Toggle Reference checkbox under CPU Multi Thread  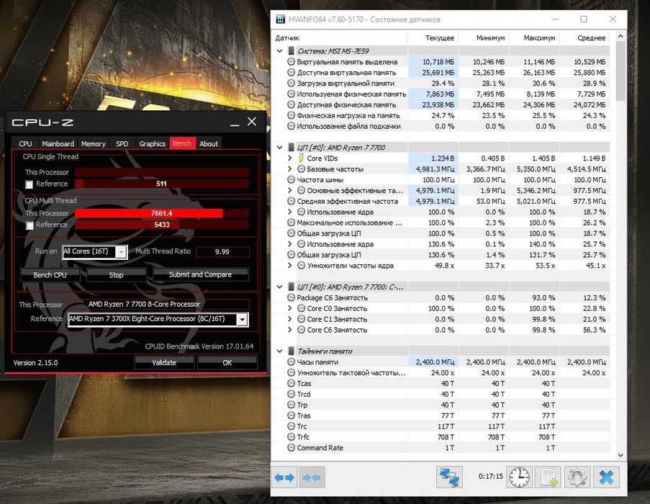(29, 225)
